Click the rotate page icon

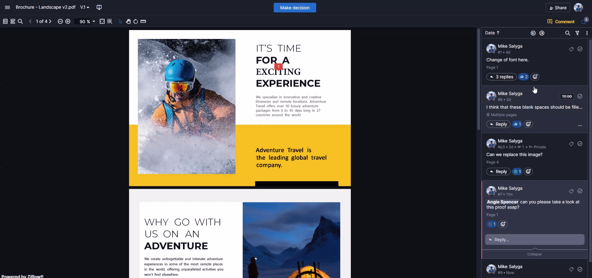coord(136,21)
